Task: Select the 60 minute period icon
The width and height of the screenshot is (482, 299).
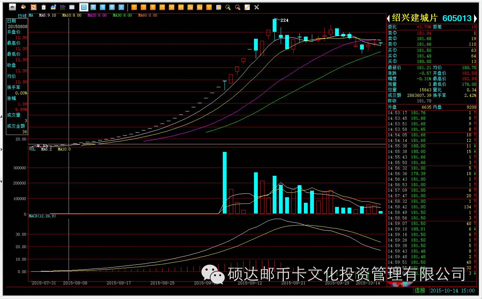Action: pyautogui.click(x=181, y=7)
